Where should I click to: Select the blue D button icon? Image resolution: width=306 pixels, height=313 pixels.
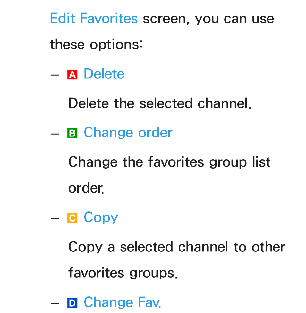72,303
